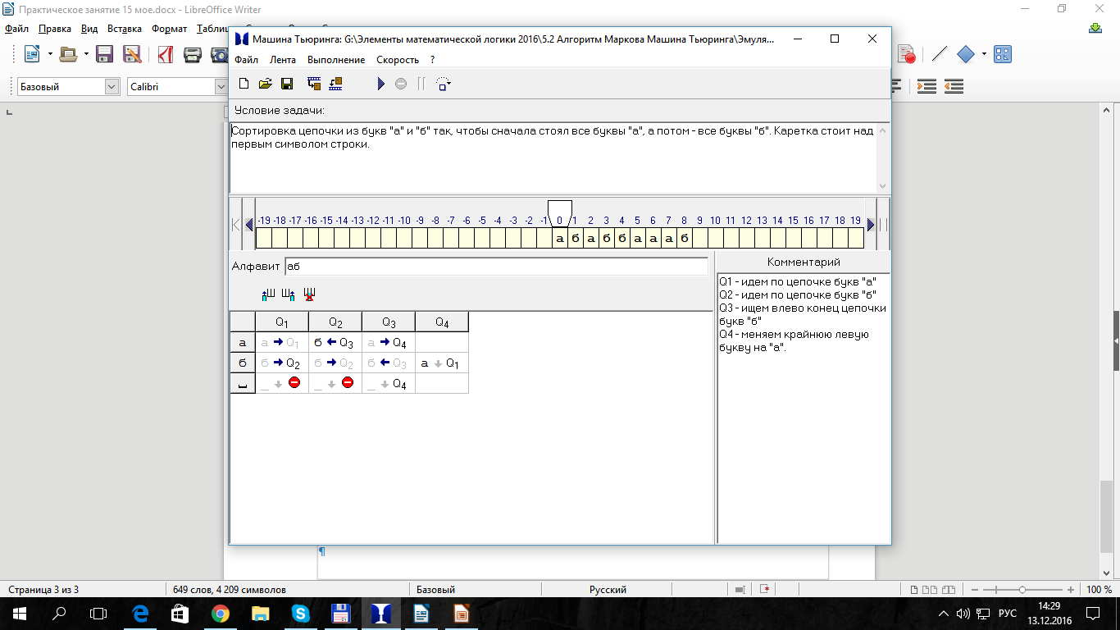
Task: Open the Writer Правка menu
Action: (x=55, y=29)
